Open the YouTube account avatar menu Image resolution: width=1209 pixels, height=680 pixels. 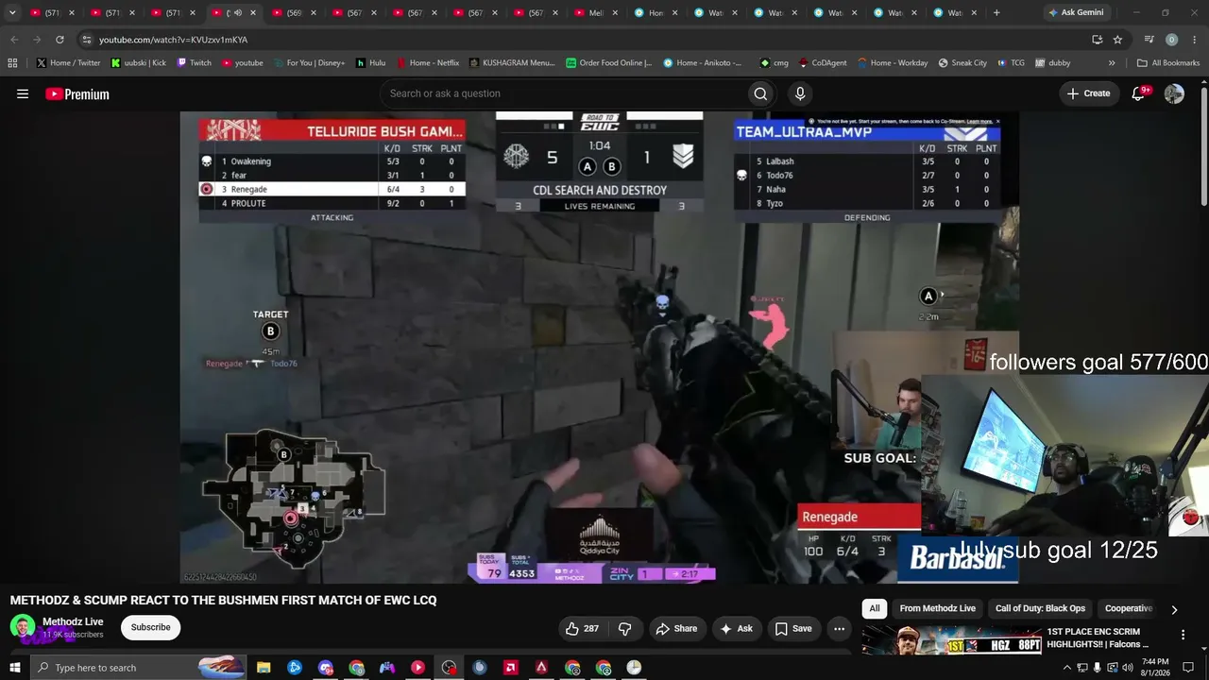click(1174, 93)
